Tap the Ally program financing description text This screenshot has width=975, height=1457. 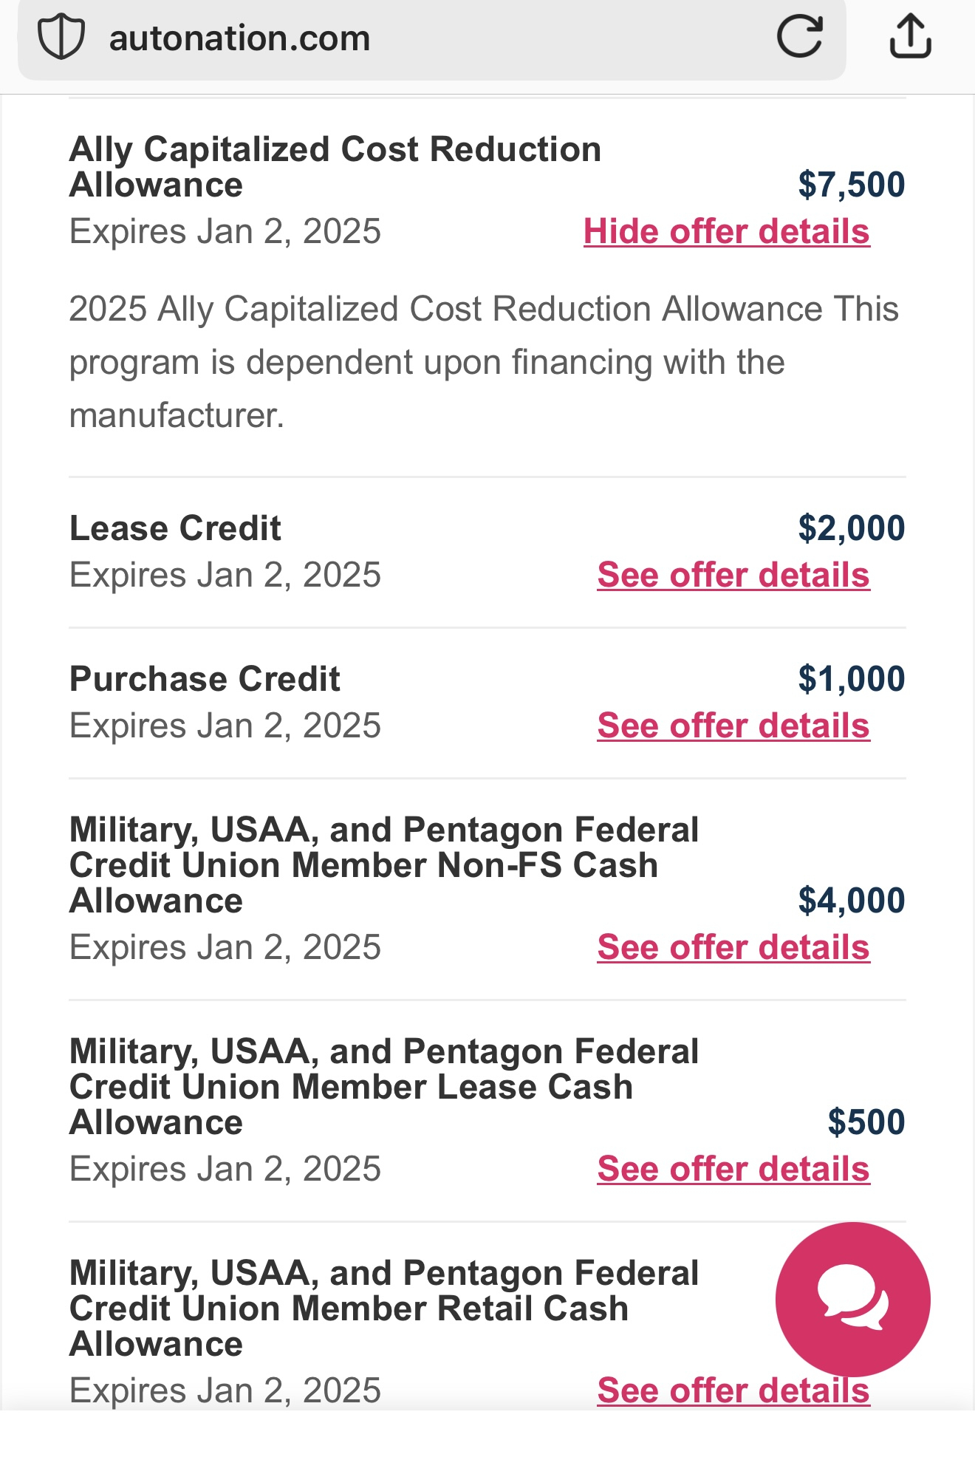pos(484,362)
